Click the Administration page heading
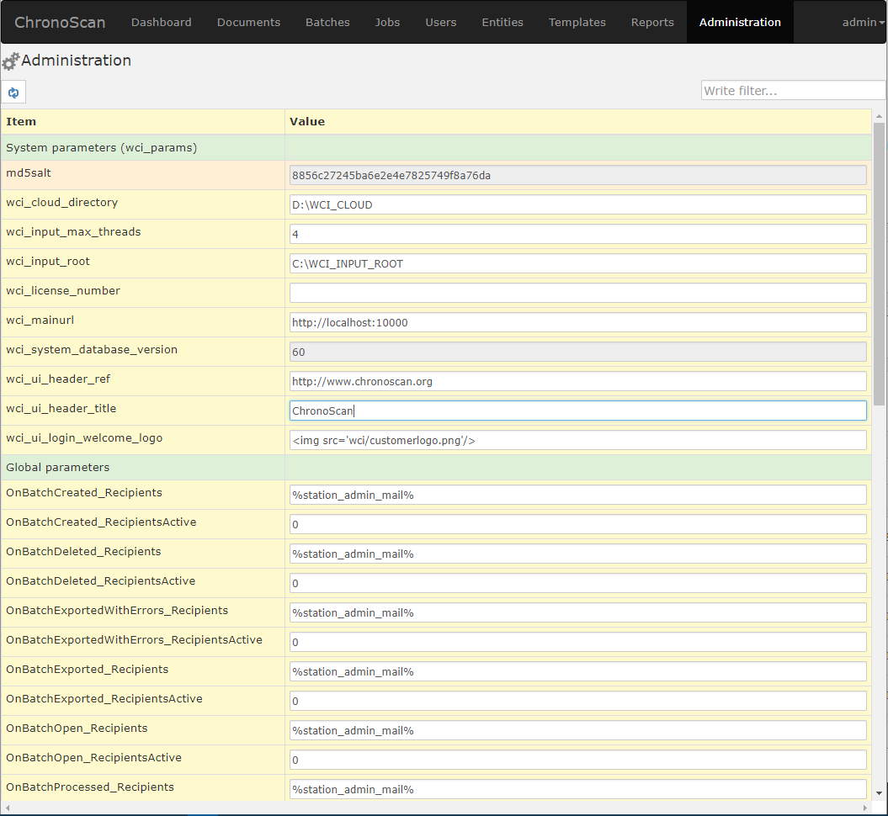 (76, 61)
